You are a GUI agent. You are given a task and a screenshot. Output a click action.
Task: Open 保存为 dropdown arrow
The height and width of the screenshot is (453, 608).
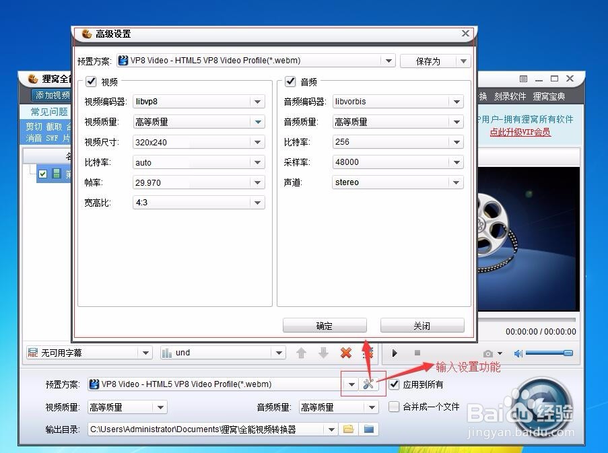pos(463,61)
